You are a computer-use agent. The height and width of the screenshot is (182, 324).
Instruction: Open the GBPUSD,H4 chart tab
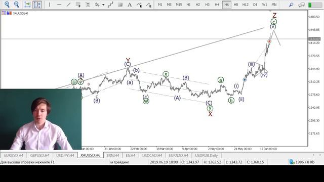[x=39, y=155]
